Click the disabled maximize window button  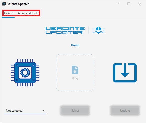click(x=129, y=4)
